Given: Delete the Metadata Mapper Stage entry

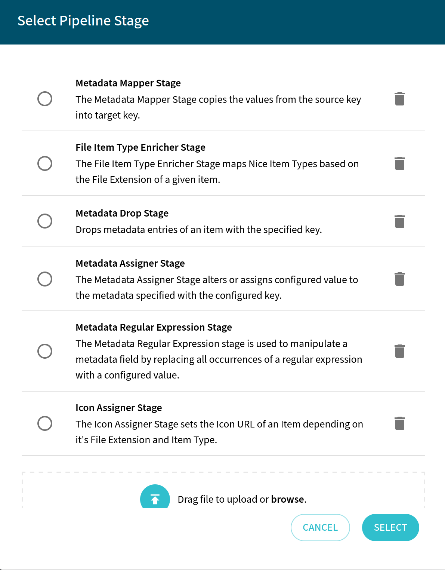Looking at the screenshot, I should (x=399, y=99).
